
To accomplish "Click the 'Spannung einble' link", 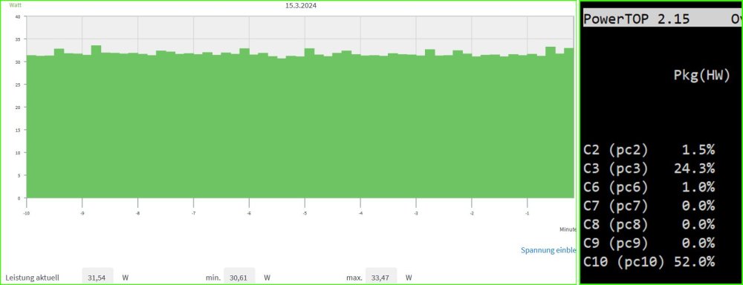I will click(548, 250).
